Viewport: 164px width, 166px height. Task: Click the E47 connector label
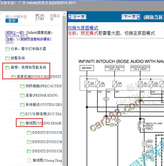[x=150, y=146]
